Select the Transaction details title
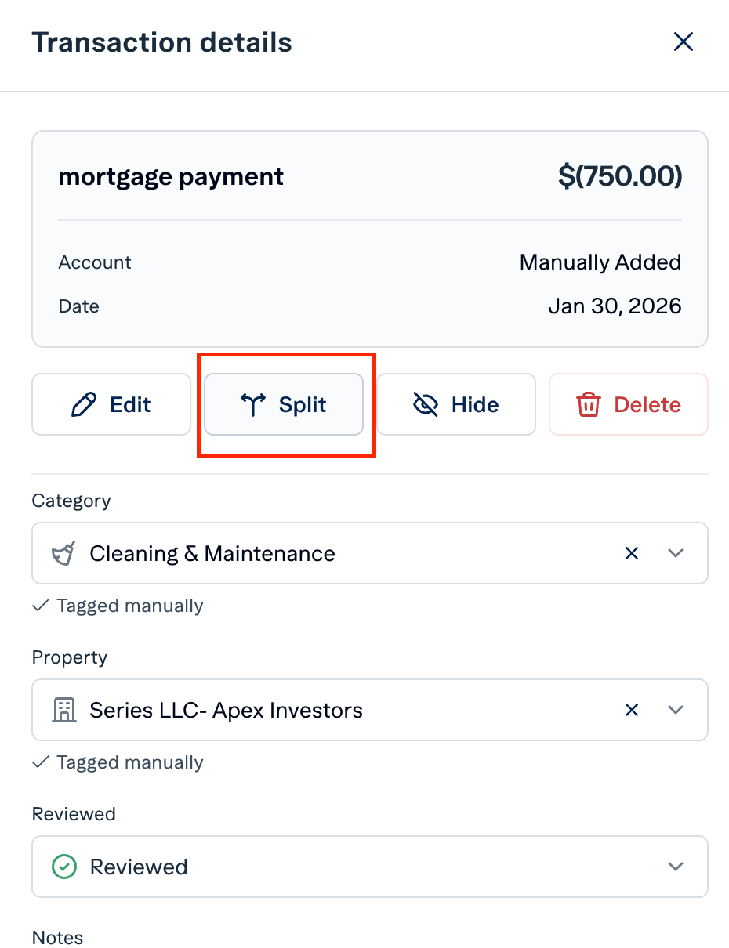The width and height of the screenshot is (729, 948). tap(161, 42)
